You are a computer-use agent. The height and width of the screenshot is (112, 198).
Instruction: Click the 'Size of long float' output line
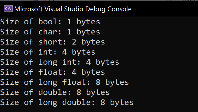[x=64, y=82]
